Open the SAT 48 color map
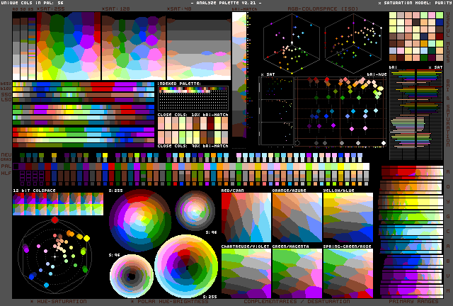The height and width of the screenshot is (306, 453). pyautogui.click(x=199, y=46)
